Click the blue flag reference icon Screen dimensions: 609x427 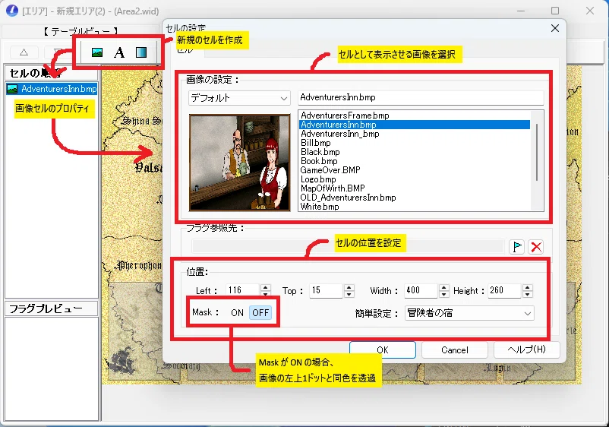(x=517, y=247)
